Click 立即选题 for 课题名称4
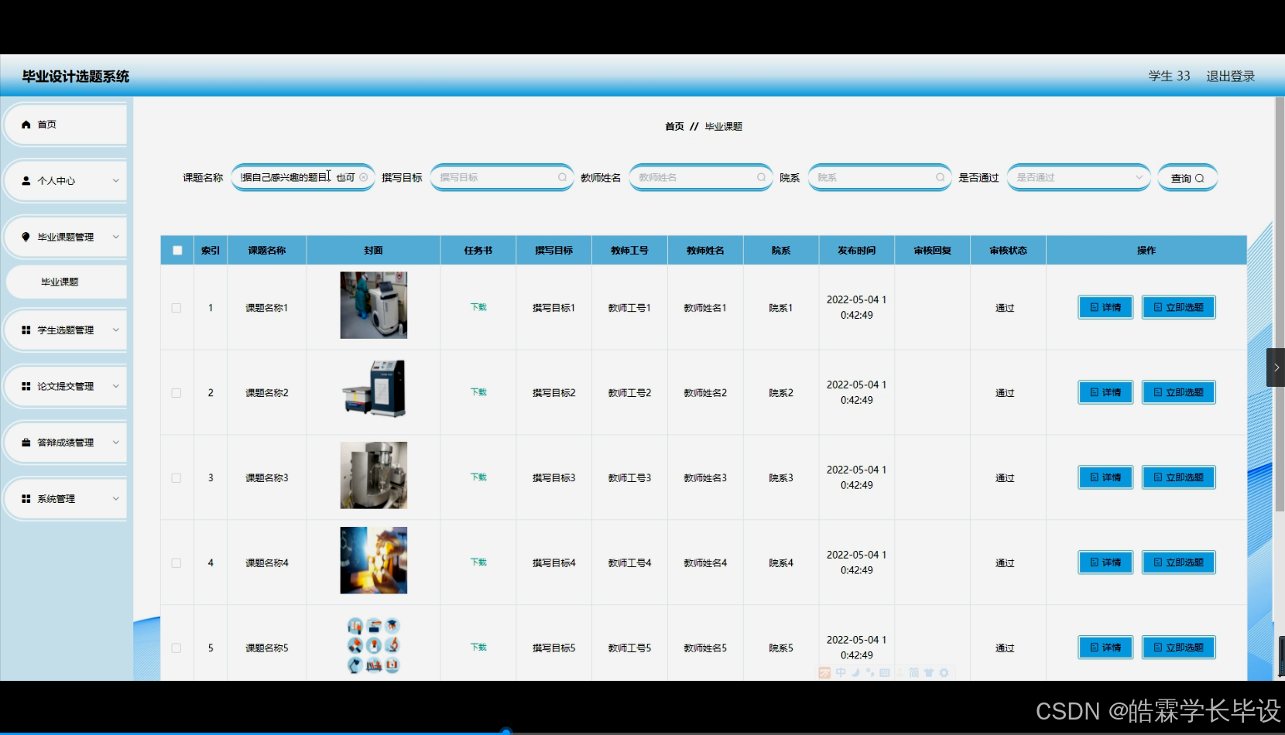The height and width of the screenshot is (735, 1285). pyautogui.click(x=1178, y=562)
